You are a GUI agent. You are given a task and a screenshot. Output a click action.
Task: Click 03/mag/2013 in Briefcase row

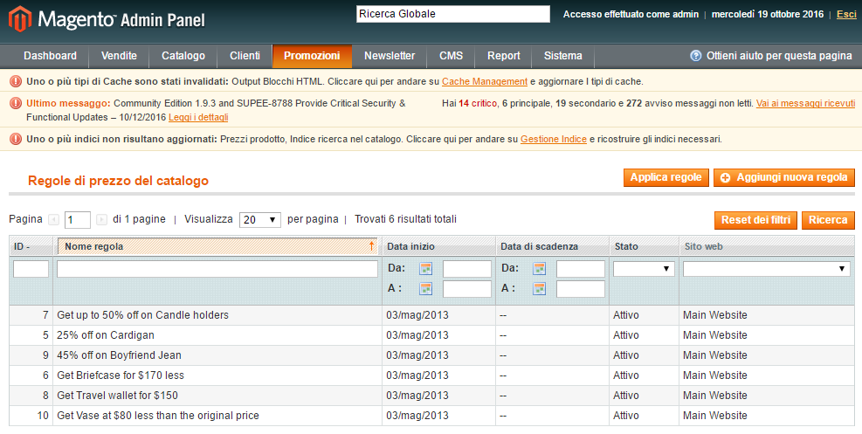point(417,375)
